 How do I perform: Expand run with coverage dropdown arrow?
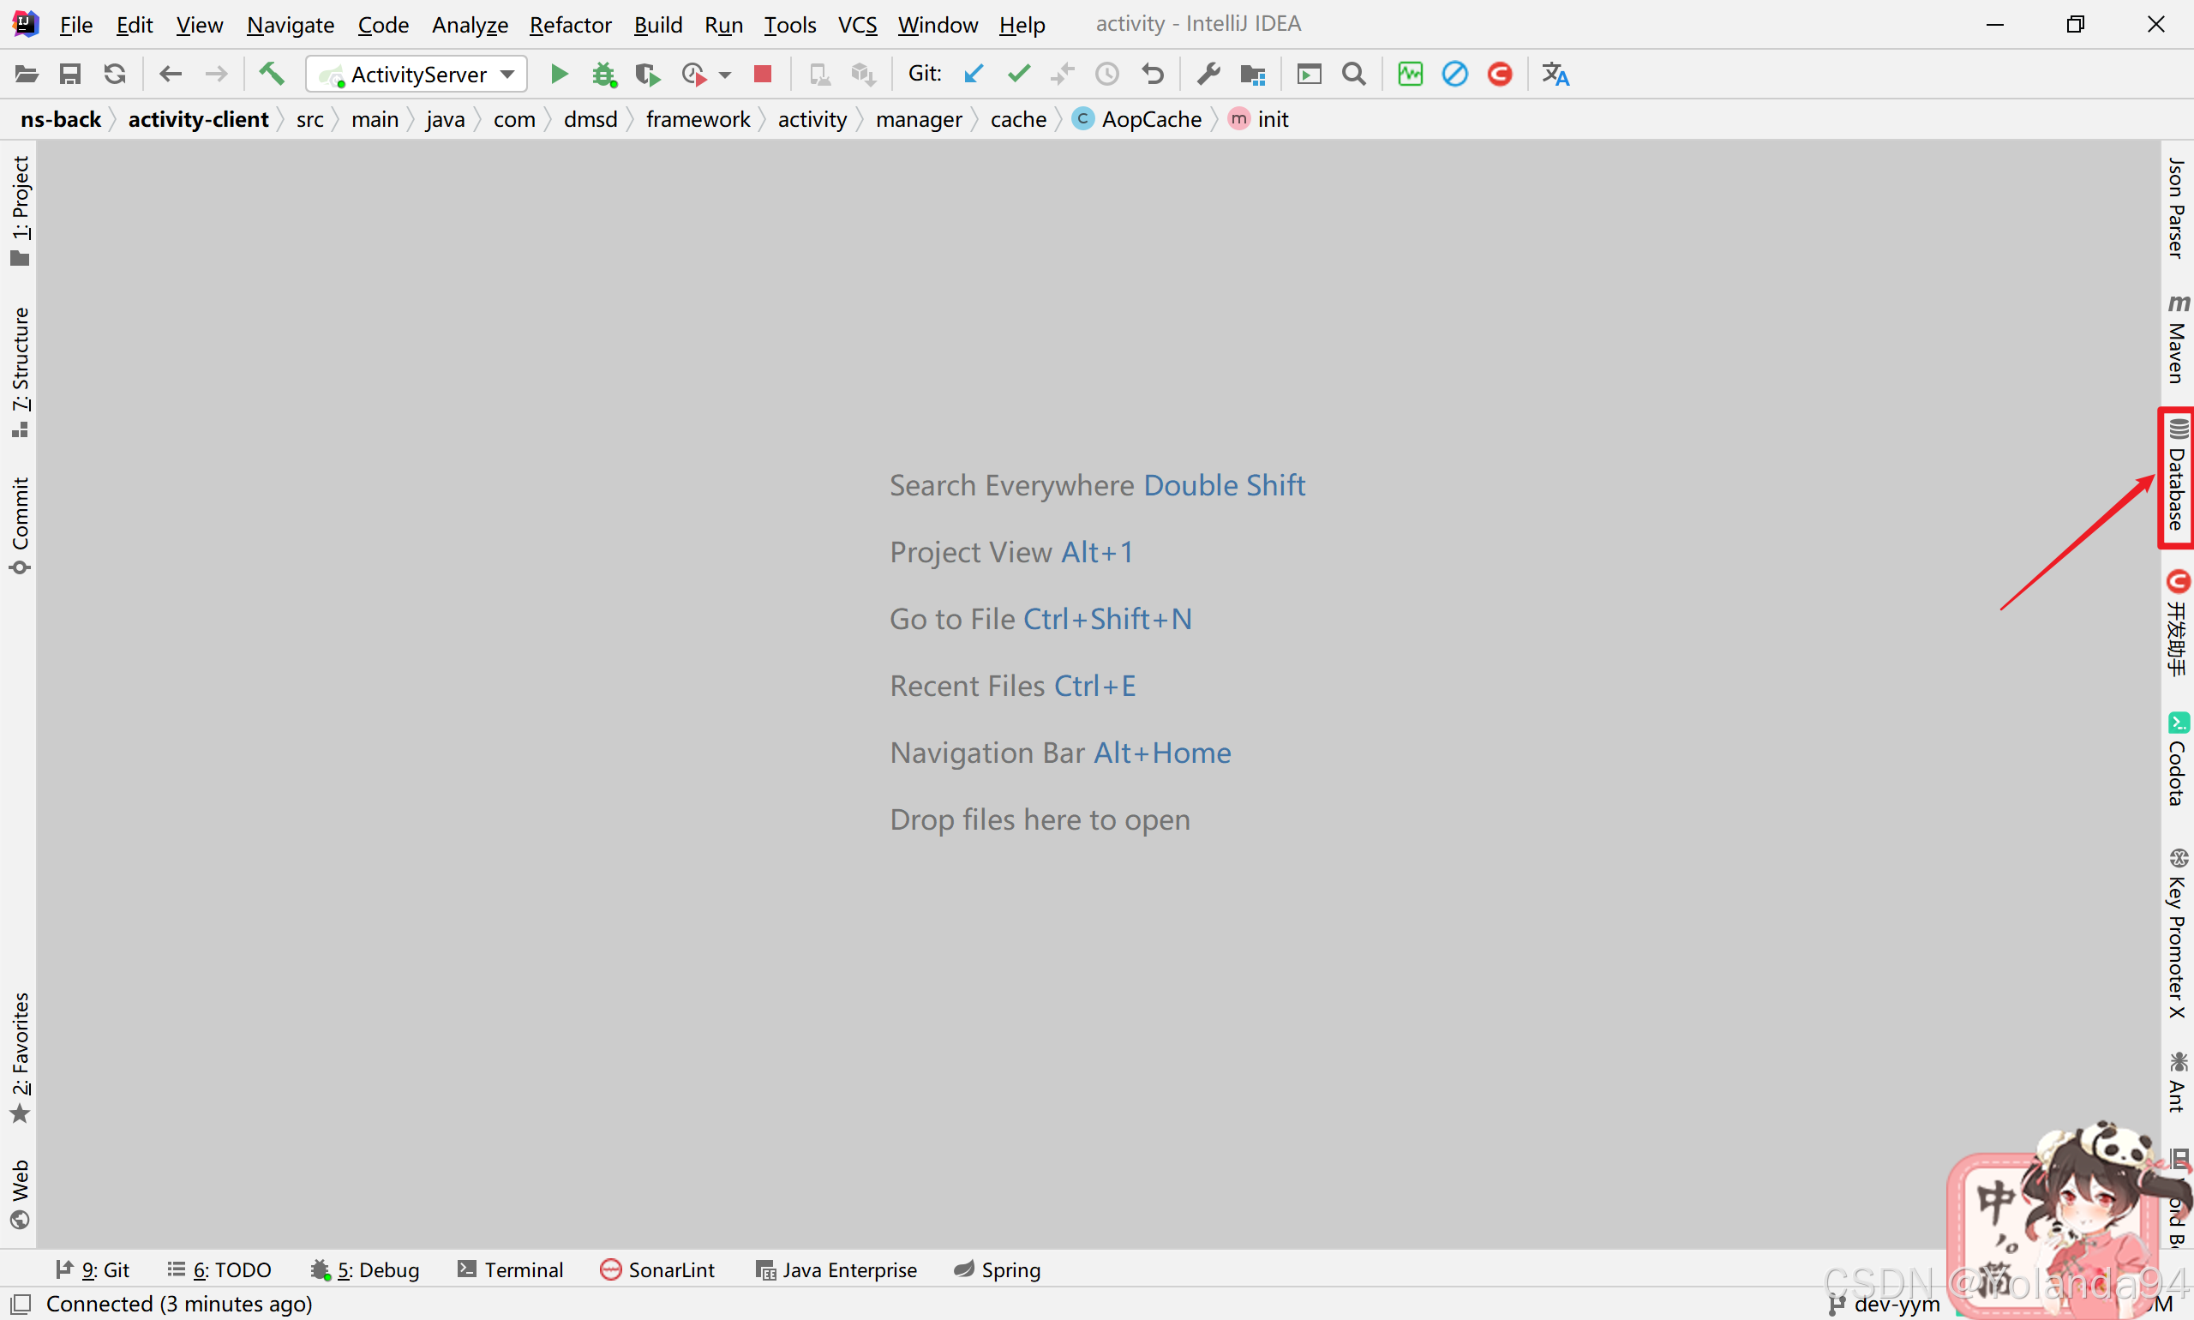tap(726, 75)
